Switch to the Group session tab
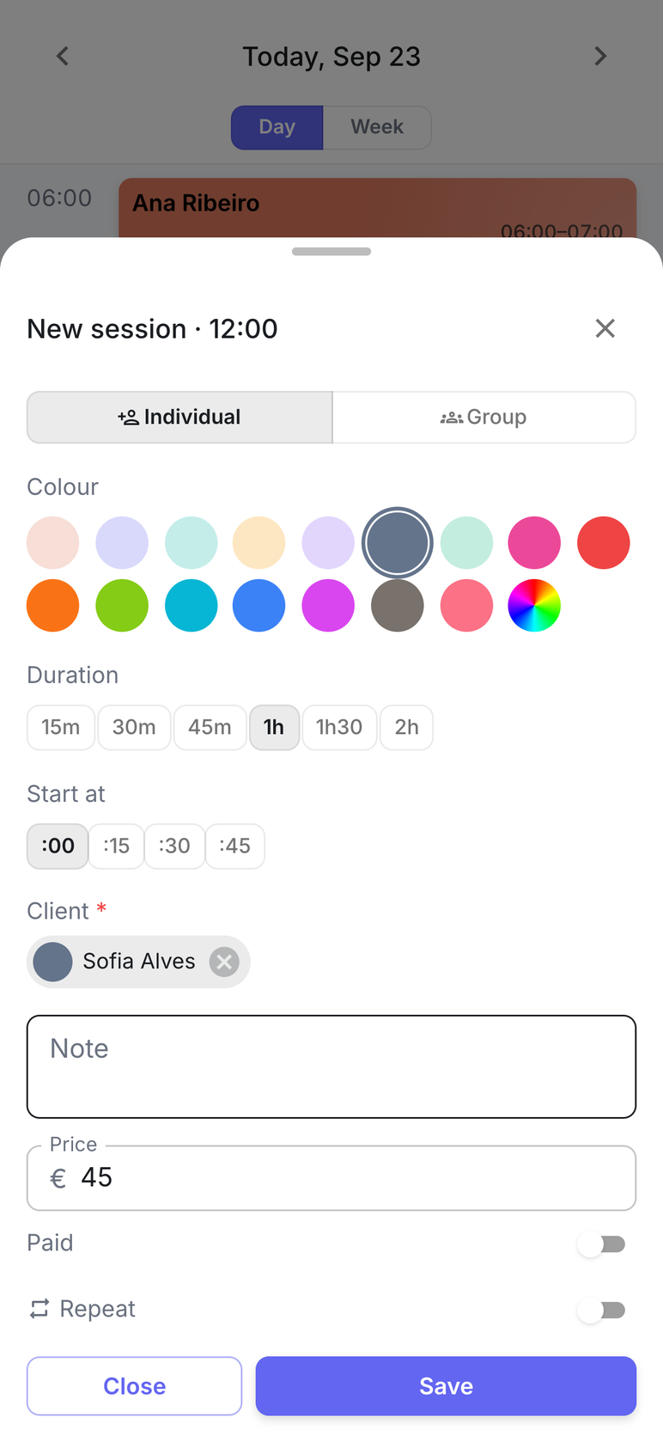This screenshot has width=663, height=1442. (x=484, y=418)
